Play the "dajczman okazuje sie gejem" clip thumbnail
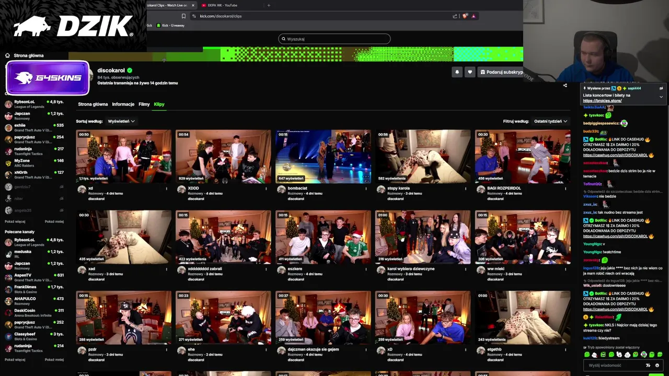 click(323, 317)
